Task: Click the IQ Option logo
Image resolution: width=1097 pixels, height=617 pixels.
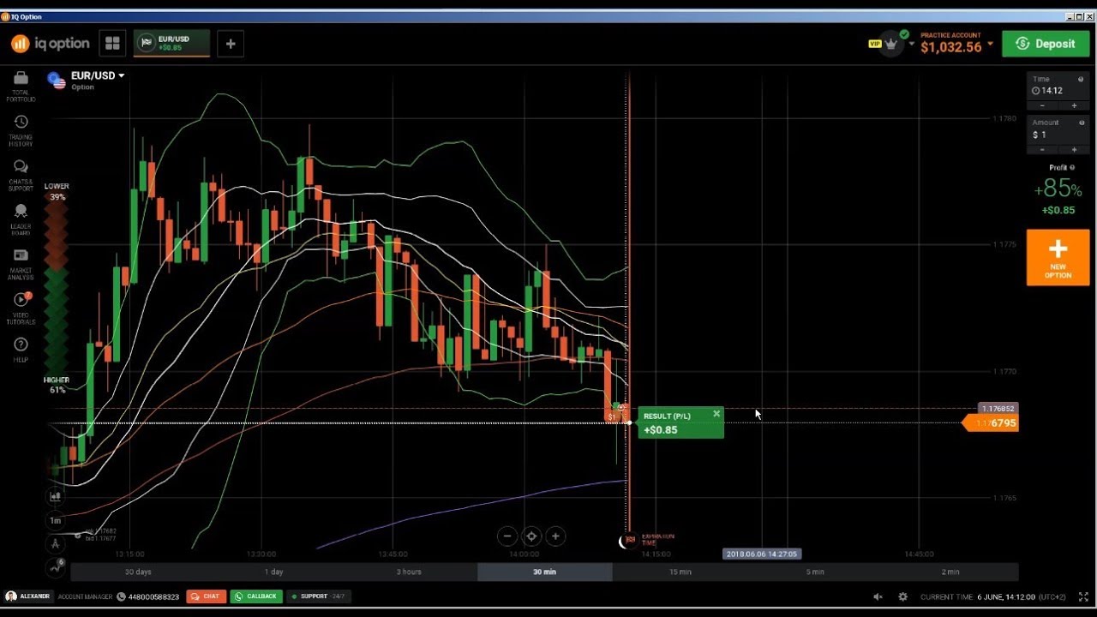Action: pyautogui.click(x=50, y=44)
